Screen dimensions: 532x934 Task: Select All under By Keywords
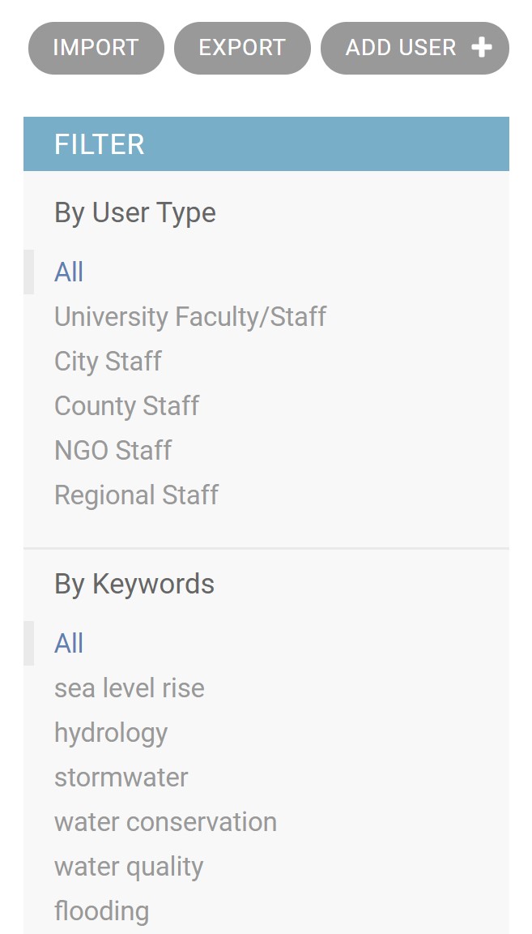(69, 644)
